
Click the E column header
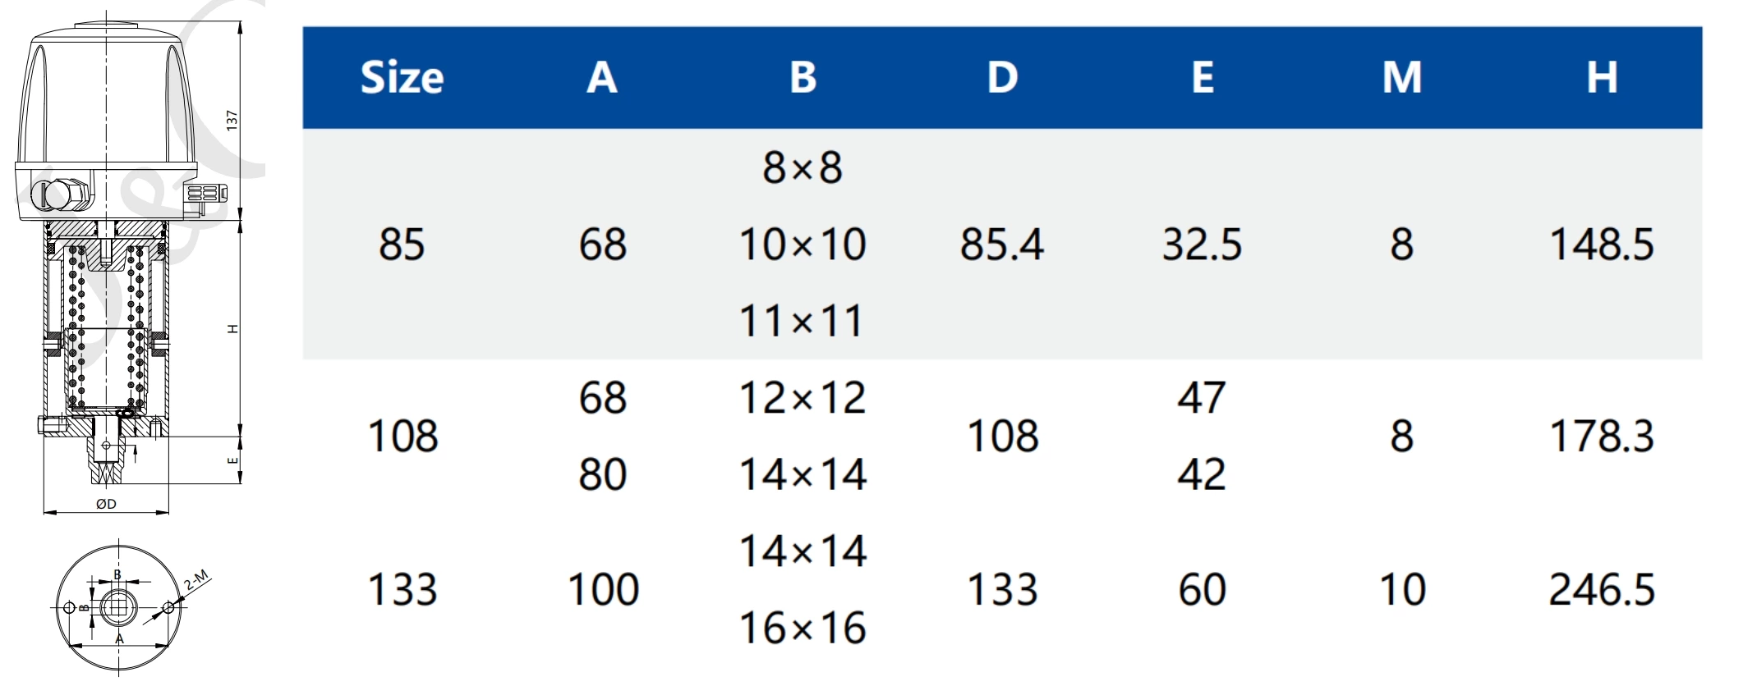pyautogui.click(x=1203, y=78)
